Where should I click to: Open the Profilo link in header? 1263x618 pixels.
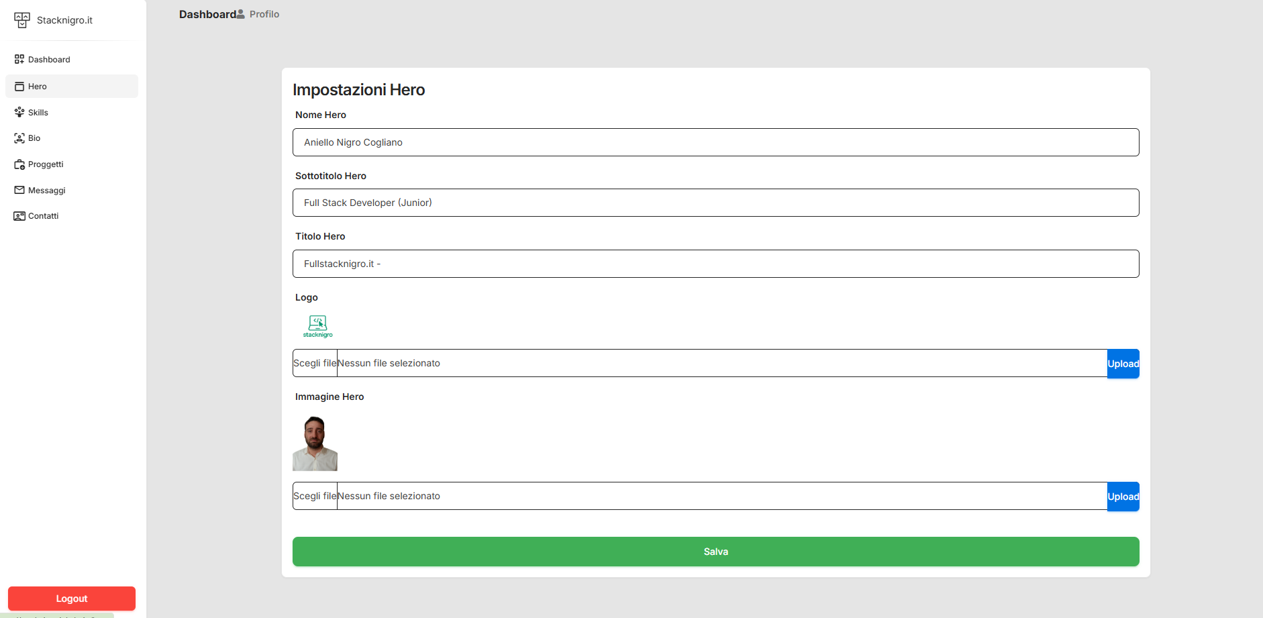point(264,14)
